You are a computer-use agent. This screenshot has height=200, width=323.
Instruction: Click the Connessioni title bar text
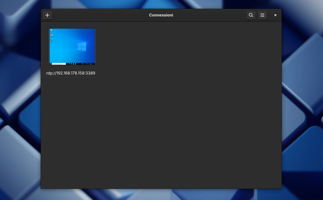point(161,15)
